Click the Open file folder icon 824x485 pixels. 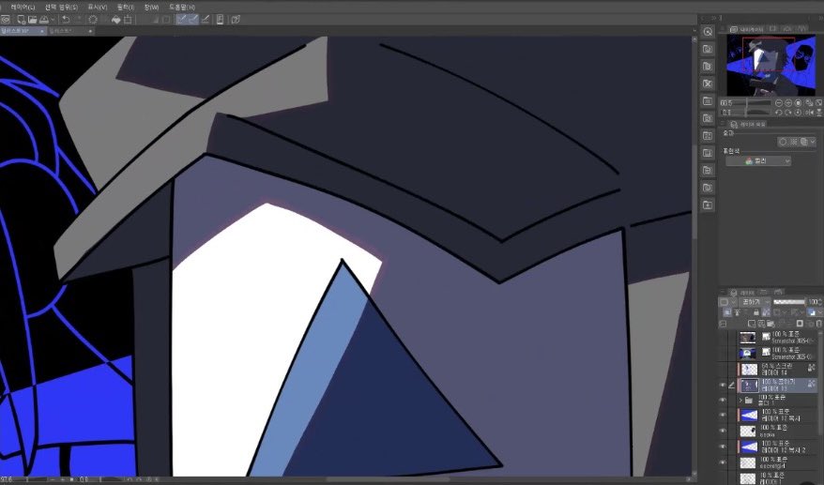tap(33, 20)
